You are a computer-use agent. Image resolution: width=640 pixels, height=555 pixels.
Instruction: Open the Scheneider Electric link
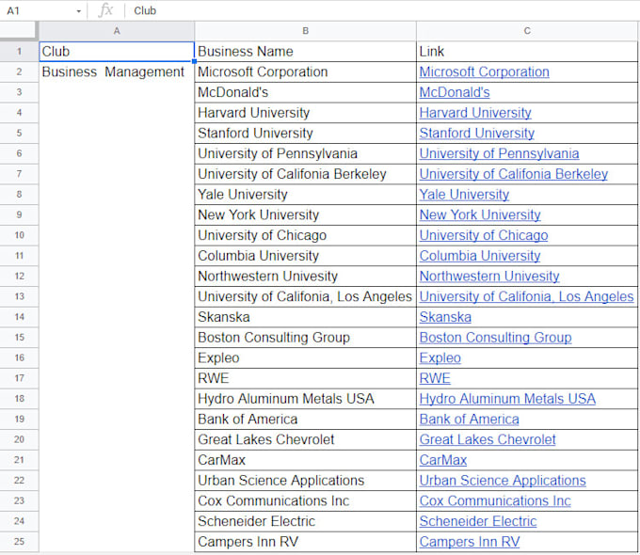point(478,521)
